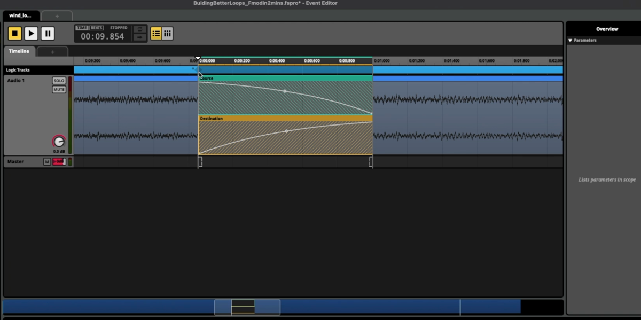Click the 0:09:400 ruler mark

tap(128, 61)
